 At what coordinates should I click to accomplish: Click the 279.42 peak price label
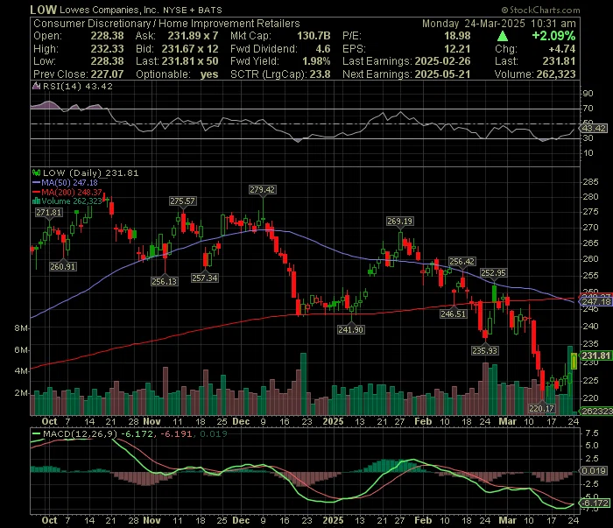click(x=263, y=189)
